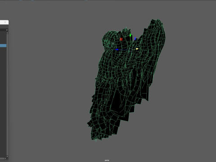216x162 pixels.
Task: Click the green Y-axis scale handle
Action: [x=130, y=35]
